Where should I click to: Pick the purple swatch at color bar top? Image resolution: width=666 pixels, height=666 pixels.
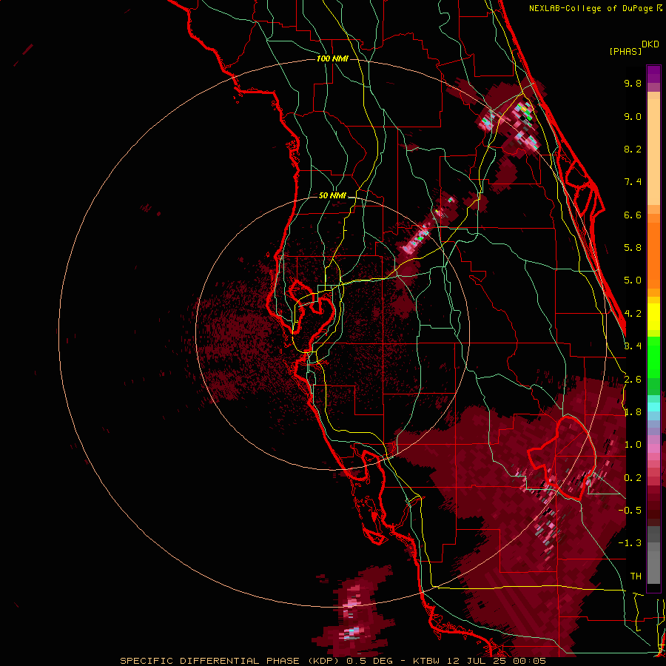[x=653, y=74]
